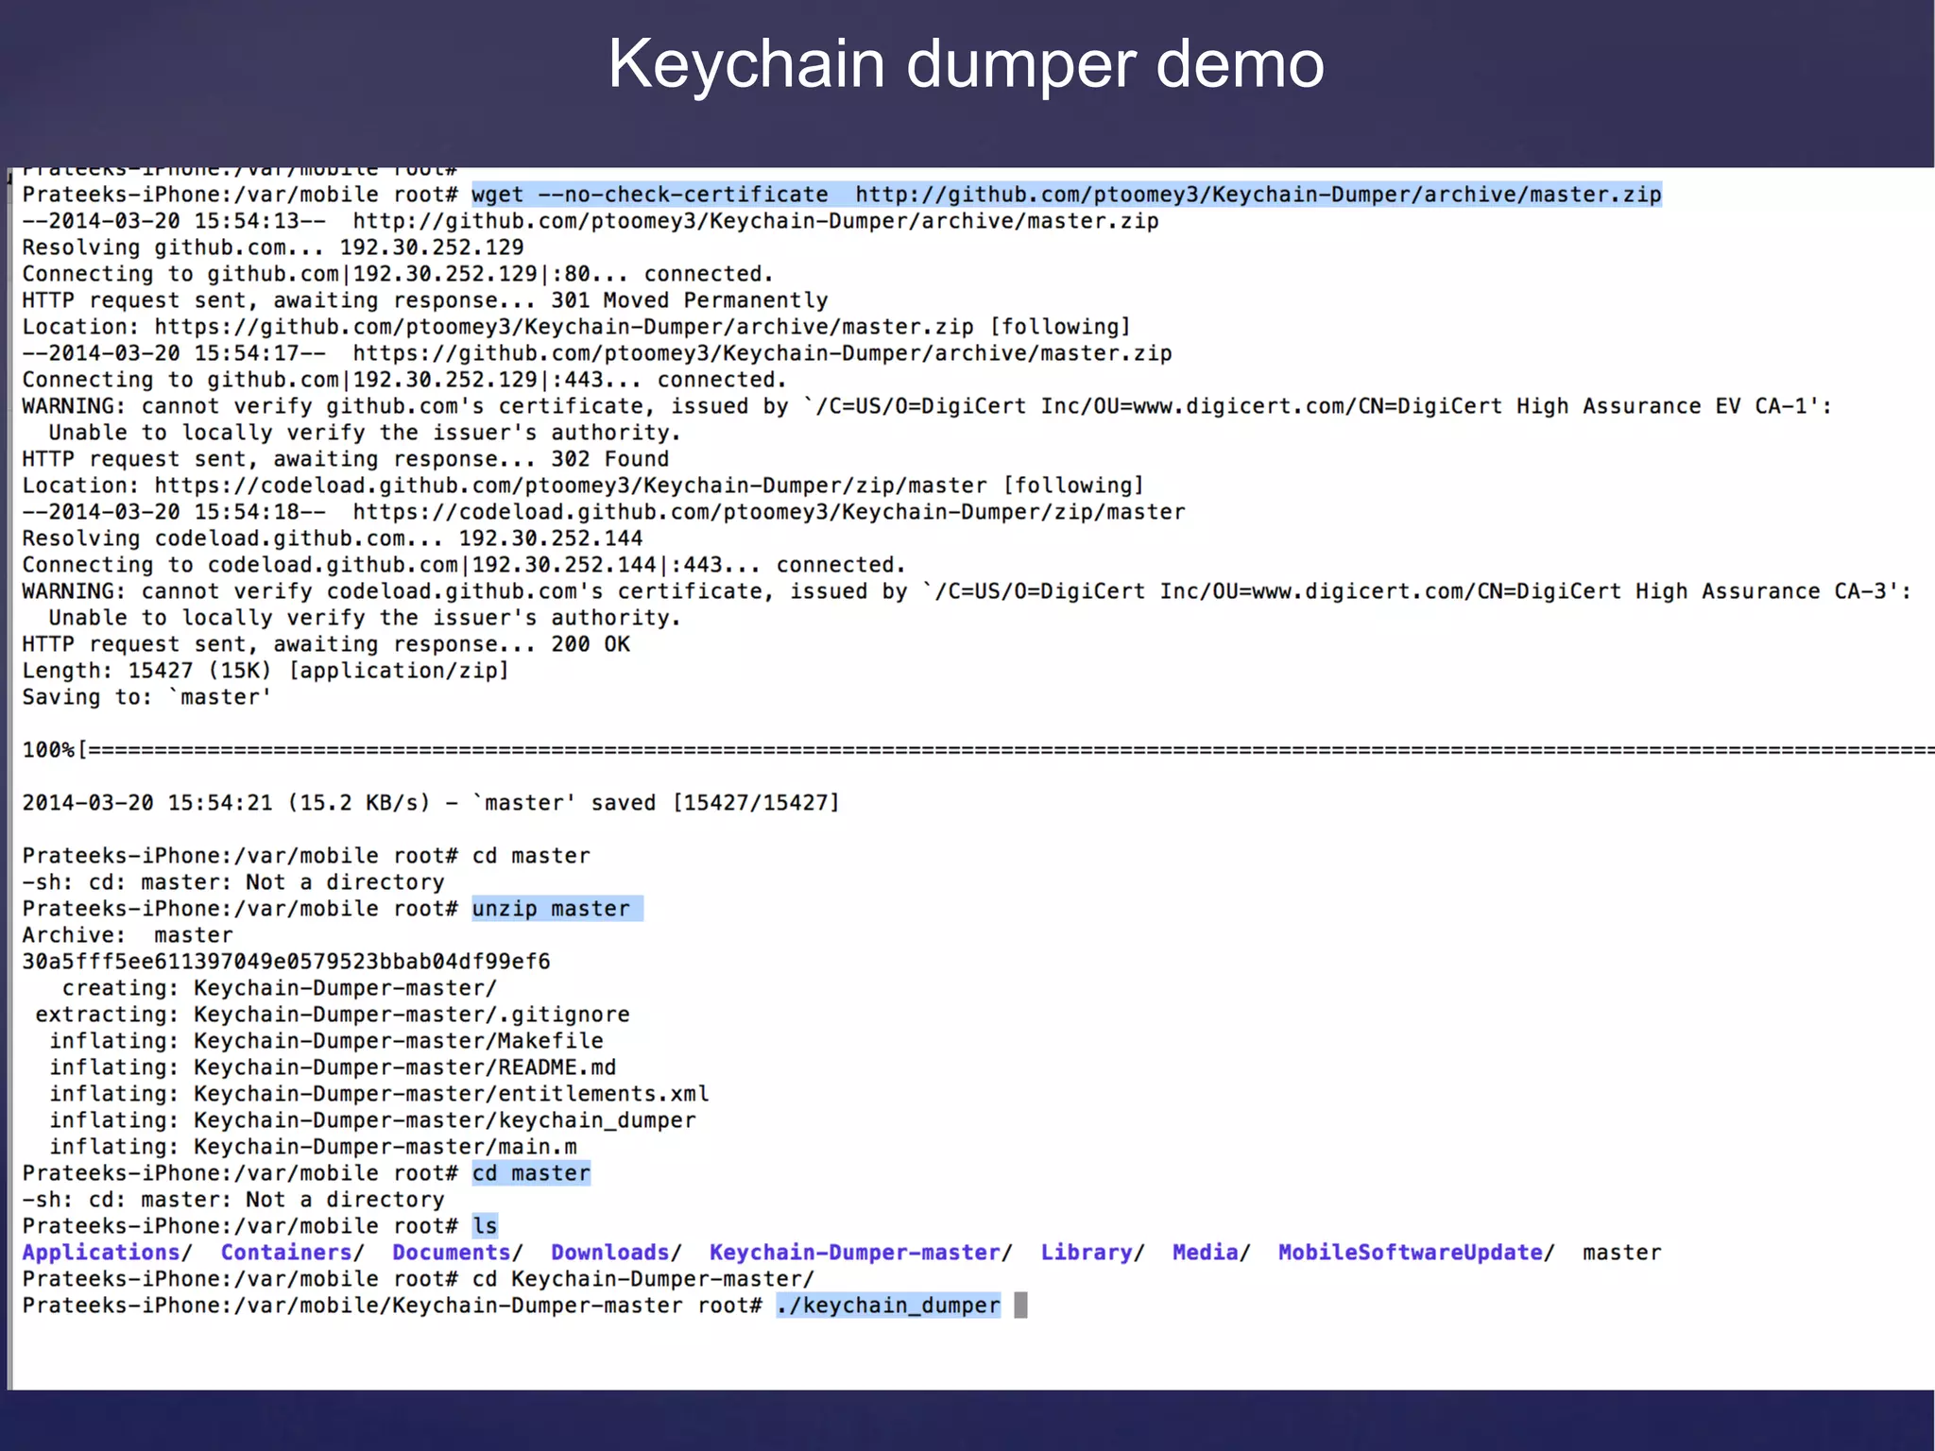Click the "Saving to: `master'" line

[147, 697]
